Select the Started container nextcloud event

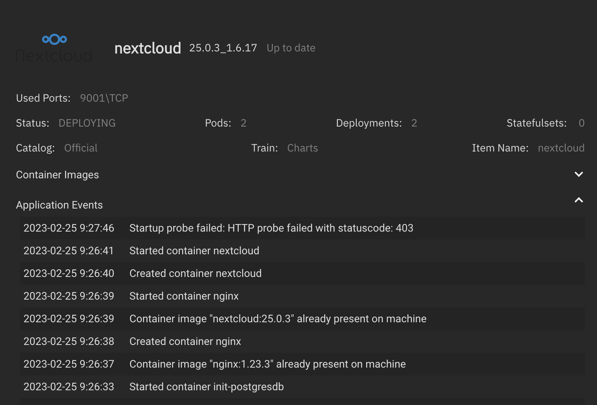pyautogui.click(x=302, y=251)
